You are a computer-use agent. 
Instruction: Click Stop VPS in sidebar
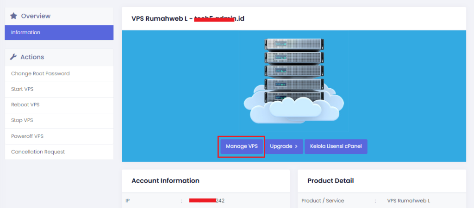59,121
